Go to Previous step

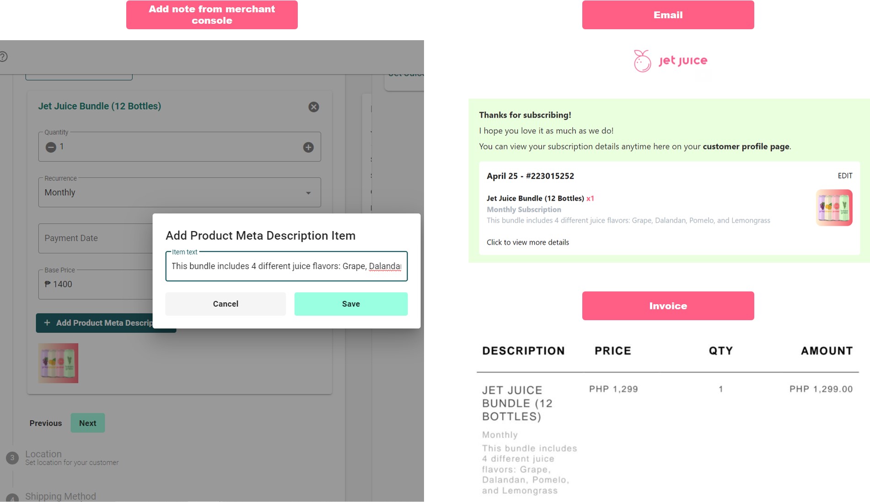point(46,423)
